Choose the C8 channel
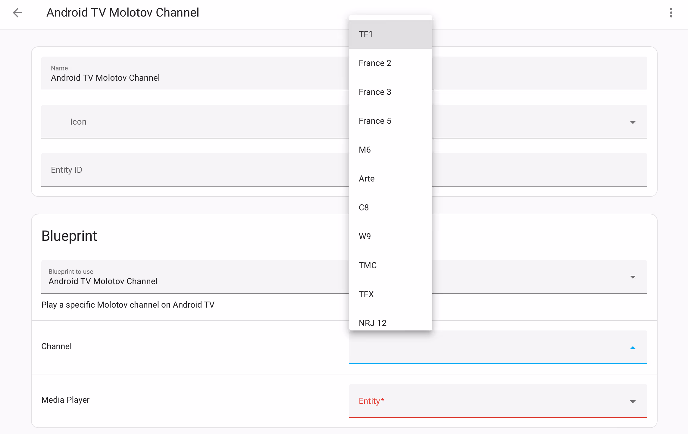 [x=390, y=208]
